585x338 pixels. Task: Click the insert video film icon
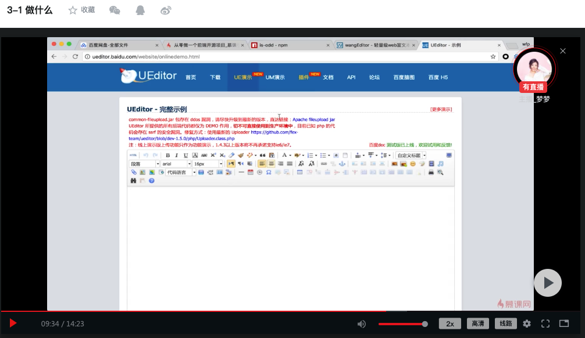point(431,164)
